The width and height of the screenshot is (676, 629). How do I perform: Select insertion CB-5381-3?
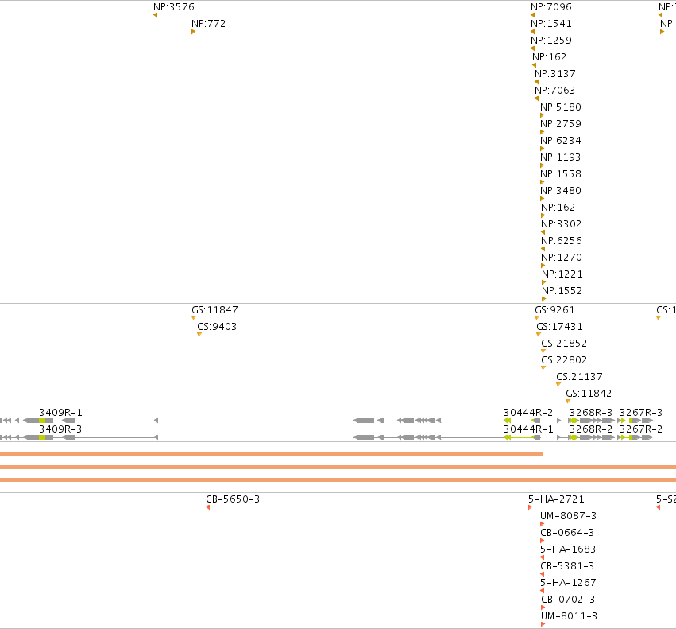click(x=567, y=566)
